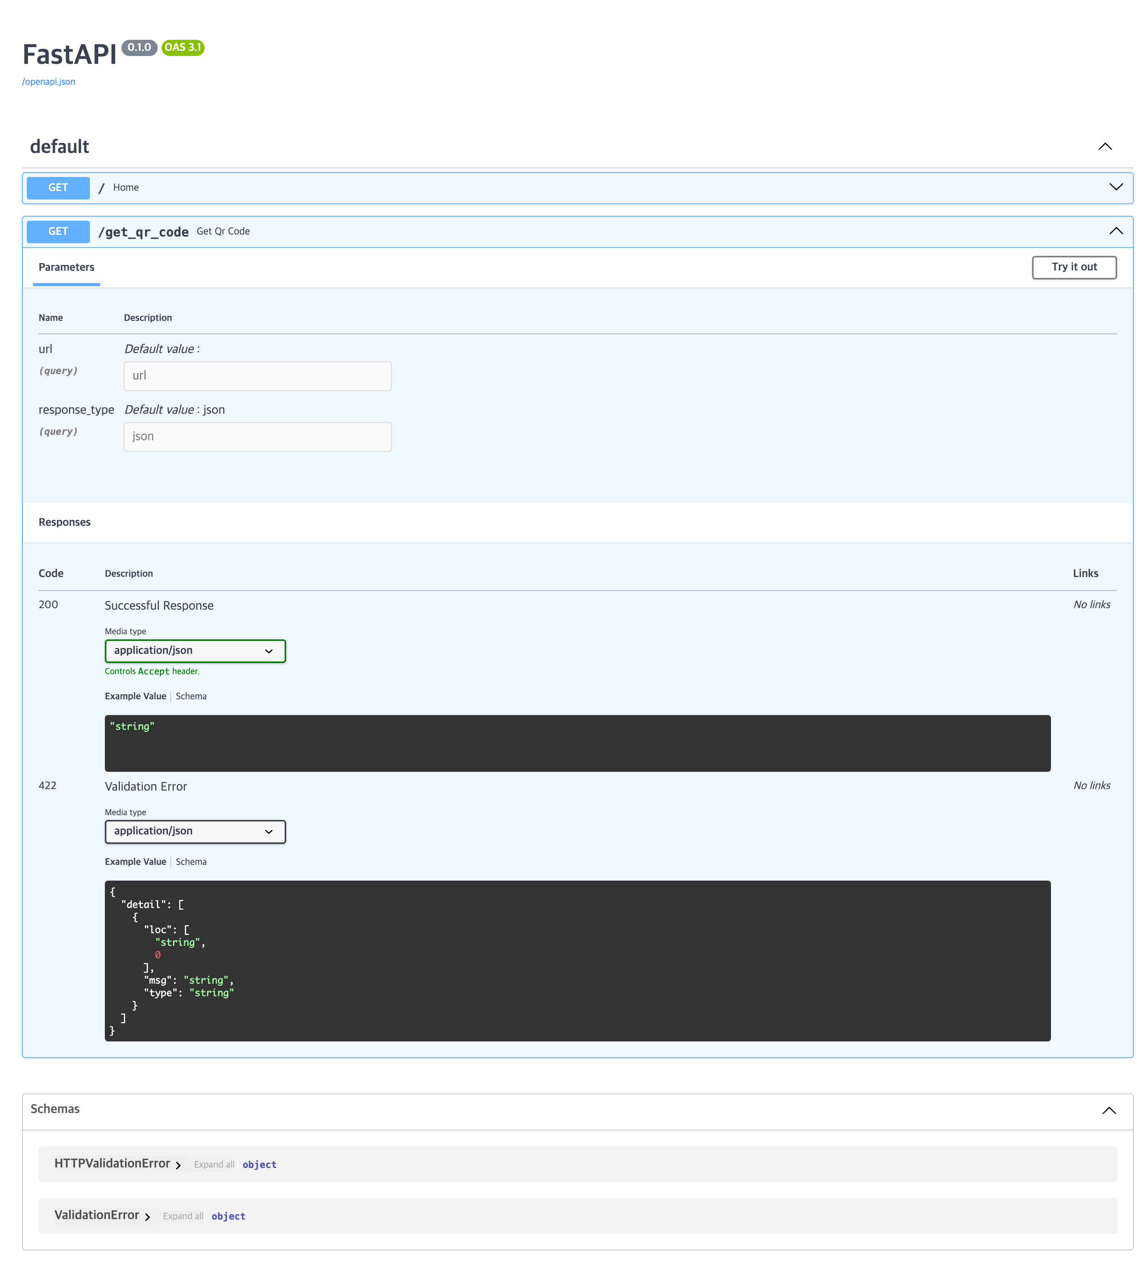Click the /get_qr_code path text

(143, 232)
